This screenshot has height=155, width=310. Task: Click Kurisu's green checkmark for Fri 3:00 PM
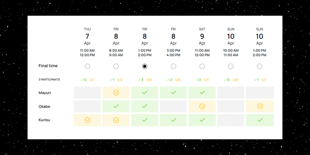click(x=173, y=120)
